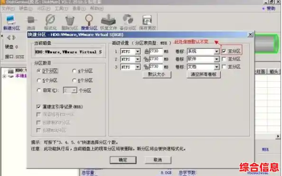Click the 赞助 link at top right
This screenshot has height=176, width=282.
[x=271, y=9]
